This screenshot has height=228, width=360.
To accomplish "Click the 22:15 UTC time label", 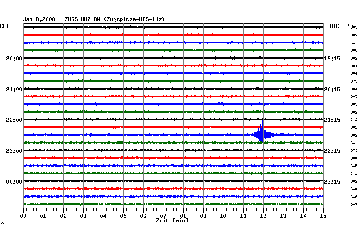I will (332, 151).
